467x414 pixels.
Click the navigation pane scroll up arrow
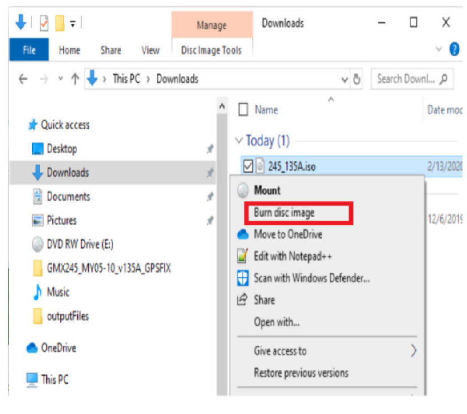point(221,106)
